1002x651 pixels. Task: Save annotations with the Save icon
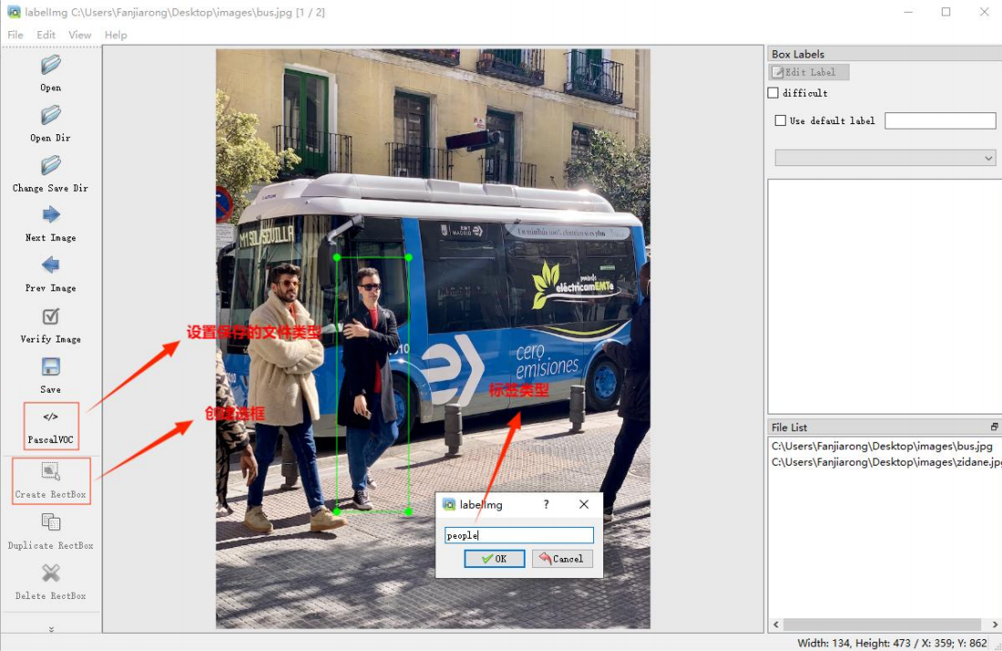tap(50, 367)
